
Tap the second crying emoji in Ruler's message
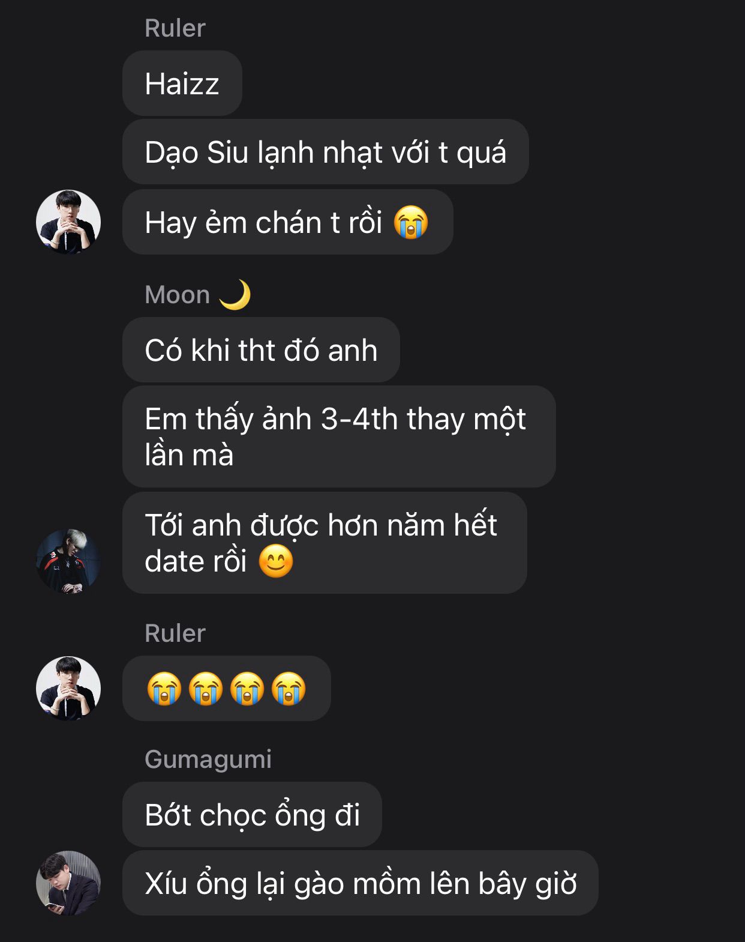coord(206,688)
